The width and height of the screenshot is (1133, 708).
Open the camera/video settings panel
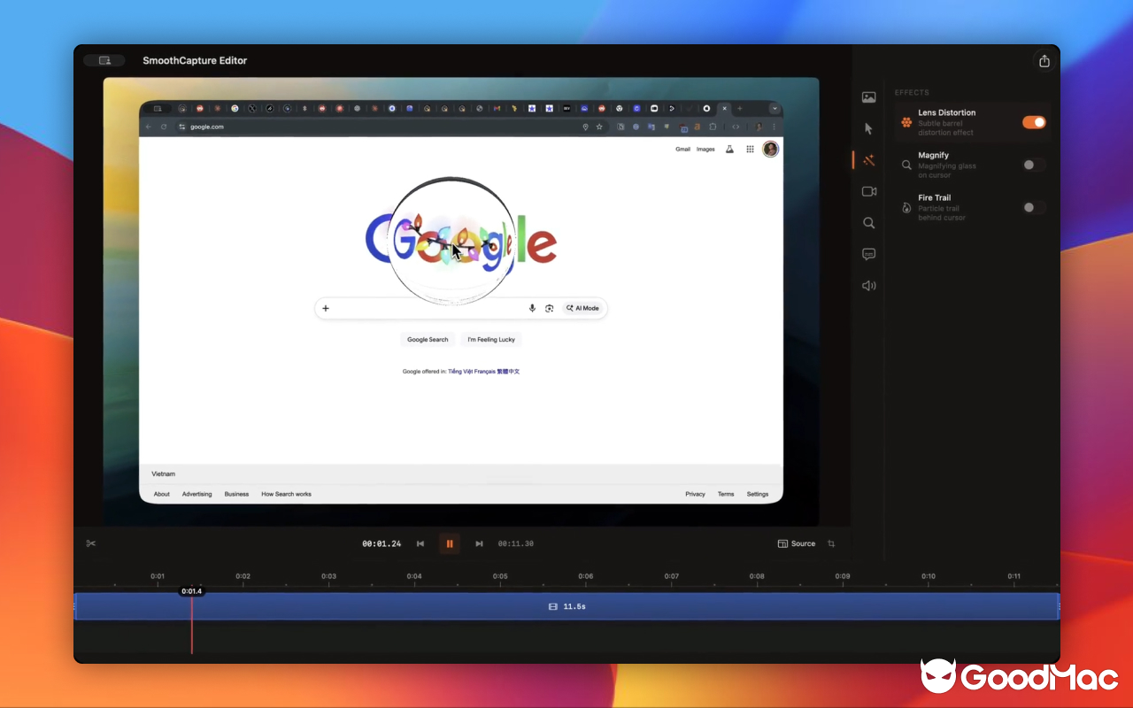(868, 191)
